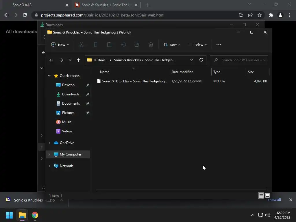Image resolution: width=296 pixels, height=222 pixels.
Task: Open Chrome extensions puzzle icon
Action: (x=271, y=15)
